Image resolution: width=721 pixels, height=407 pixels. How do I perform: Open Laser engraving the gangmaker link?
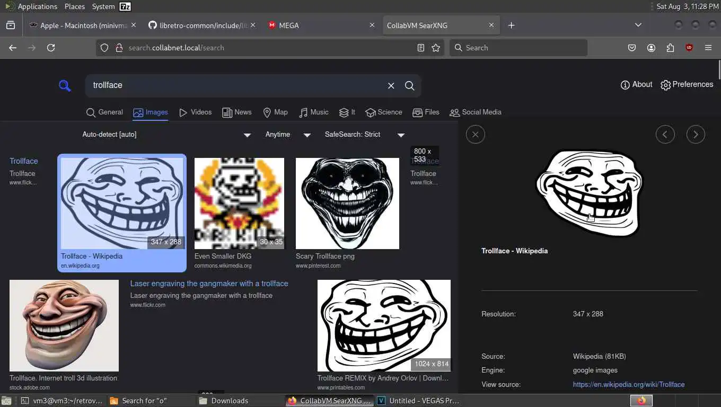(209, 284)
